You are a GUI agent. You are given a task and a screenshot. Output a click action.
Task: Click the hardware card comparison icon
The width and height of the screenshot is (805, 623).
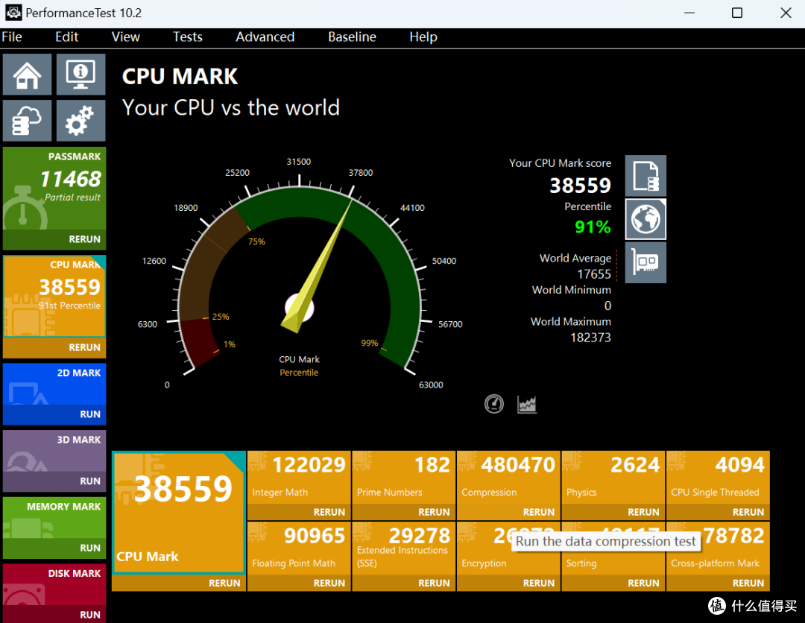[645, 262]
